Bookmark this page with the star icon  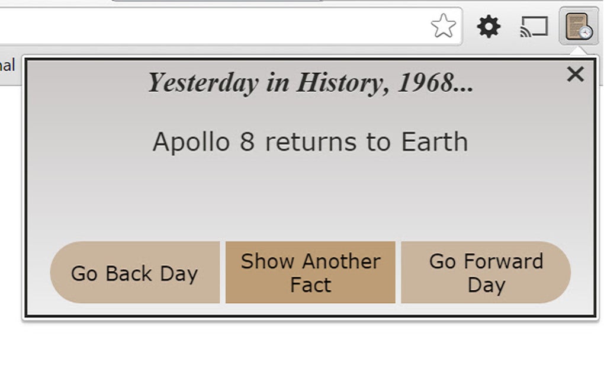(443, 26)
